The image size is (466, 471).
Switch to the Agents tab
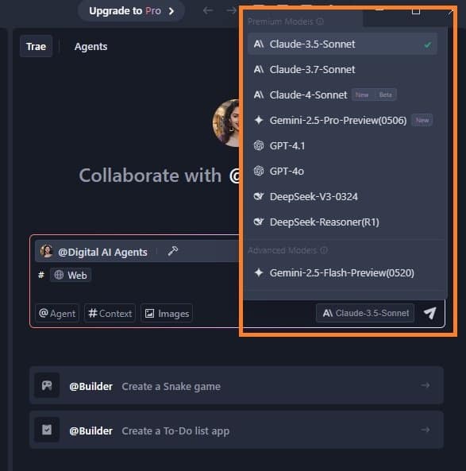(x=91, y=47)
